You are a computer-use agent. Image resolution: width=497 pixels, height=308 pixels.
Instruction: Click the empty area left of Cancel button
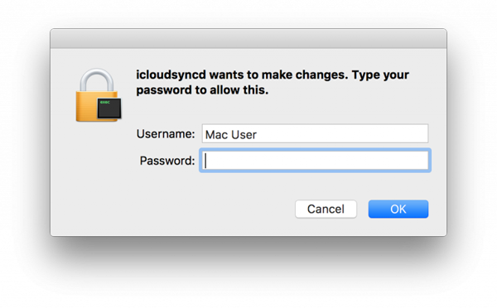215,209
